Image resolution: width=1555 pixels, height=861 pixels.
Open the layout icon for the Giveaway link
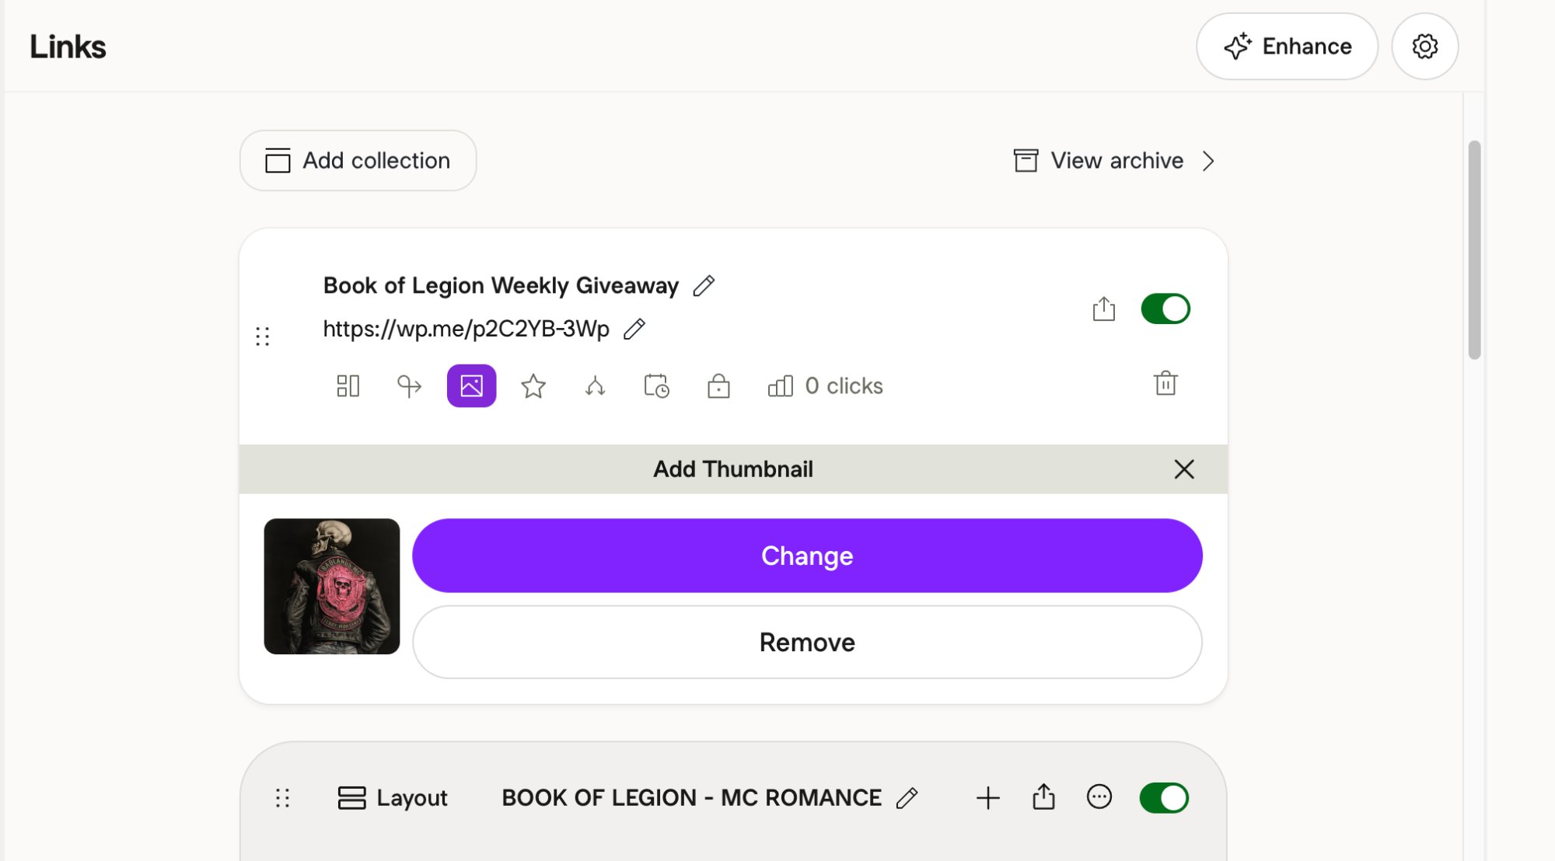click(348, 386)
